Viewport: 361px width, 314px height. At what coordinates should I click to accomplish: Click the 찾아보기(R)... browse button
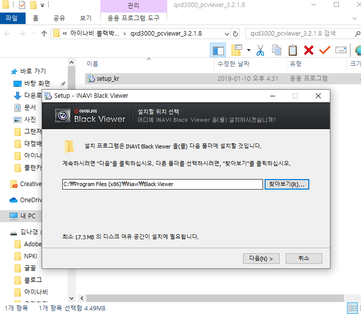pyautogui.click(x=287, y=184)
